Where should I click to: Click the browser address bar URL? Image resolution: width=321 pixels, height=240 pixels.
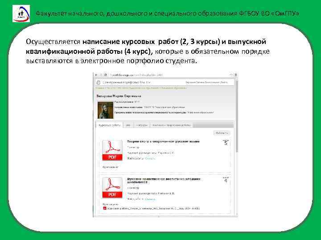click(136, 75)
